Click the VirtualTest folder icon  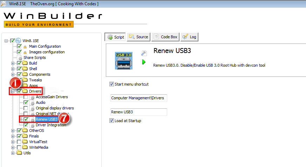click(x=25, y=141)
